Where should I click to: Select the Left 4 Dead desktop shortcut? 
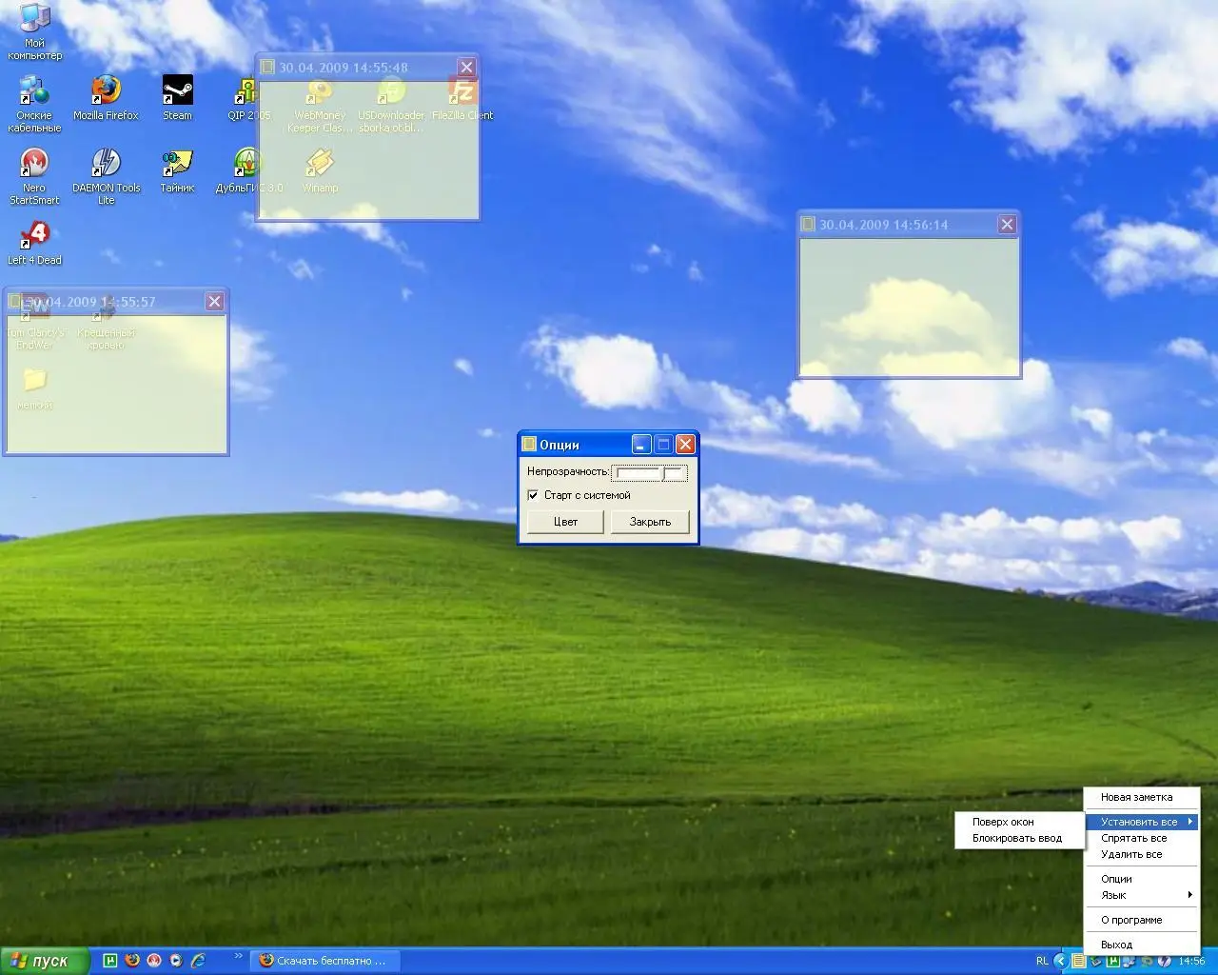(x=34, y=243)
